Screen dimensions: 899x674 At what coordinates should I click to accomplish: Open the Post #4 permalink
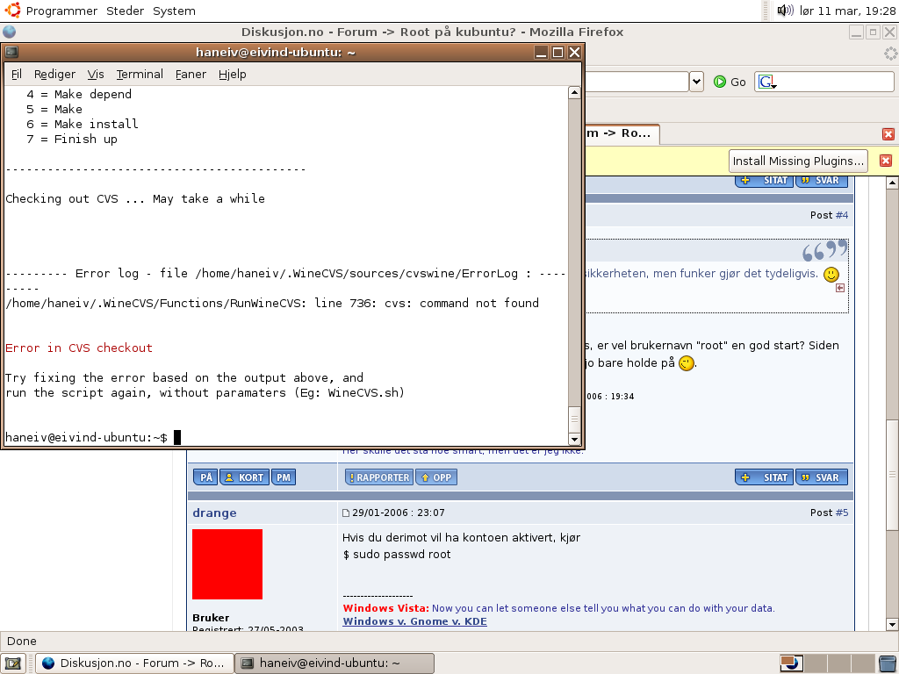point(842,215)
